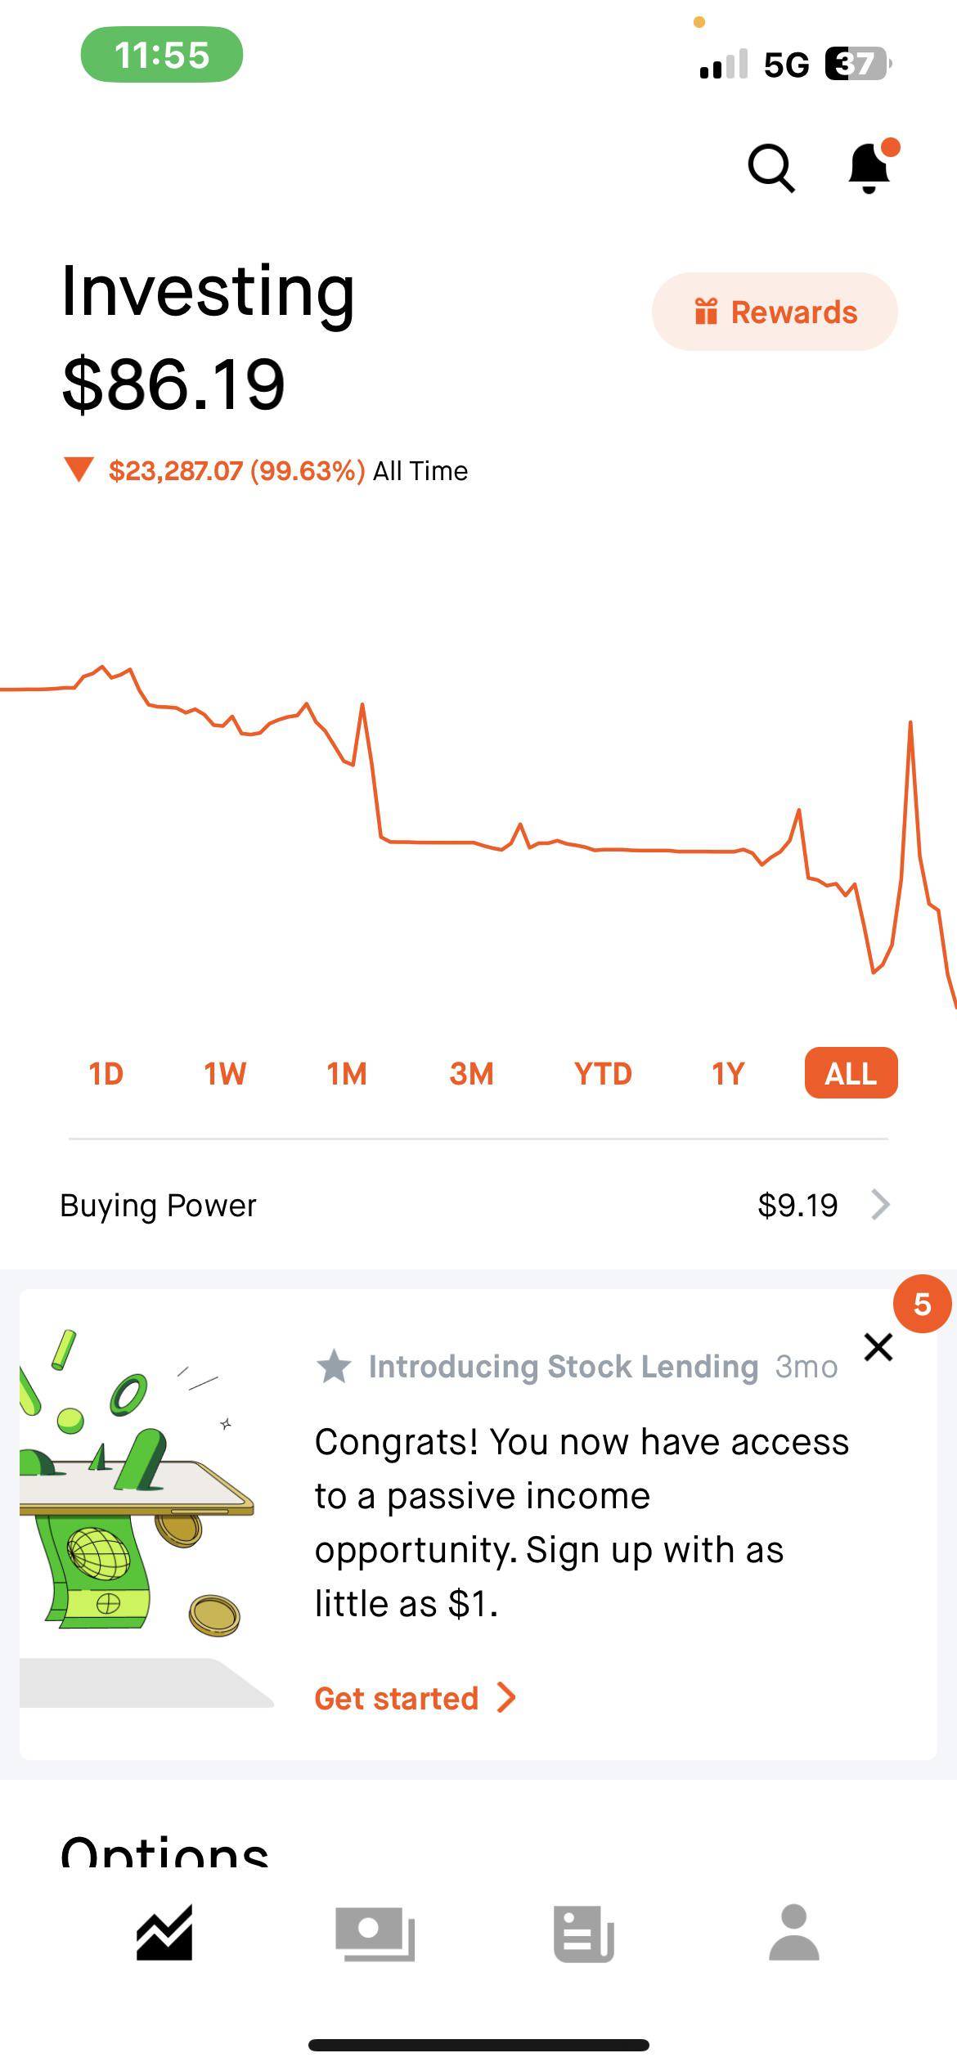The width and height of the screenshot is (957, 2071).
Task: Tap the orange badge showing 5
Action: (x=922, y=1304)
